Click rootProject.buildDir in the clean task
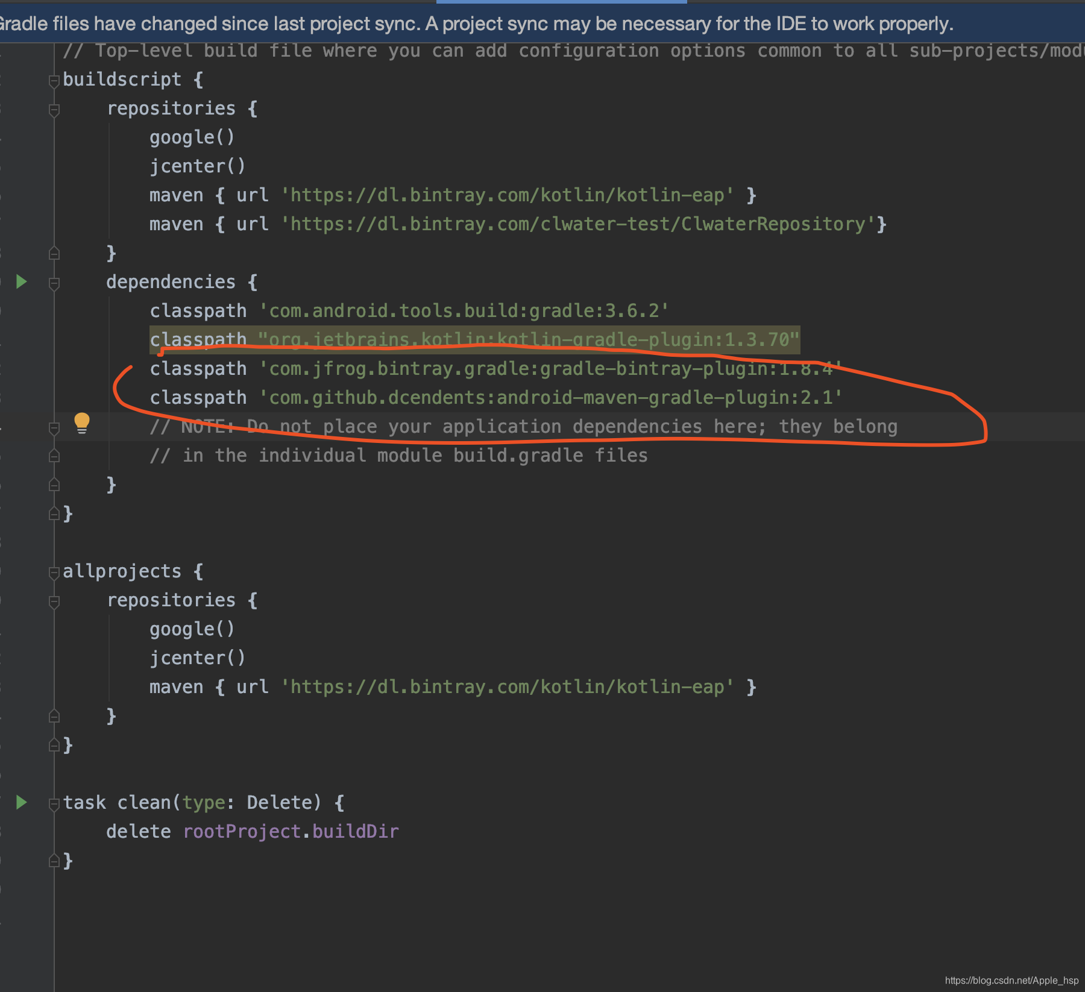The height and width of the screenshot is (992, 1085). (x=291, y=832)
